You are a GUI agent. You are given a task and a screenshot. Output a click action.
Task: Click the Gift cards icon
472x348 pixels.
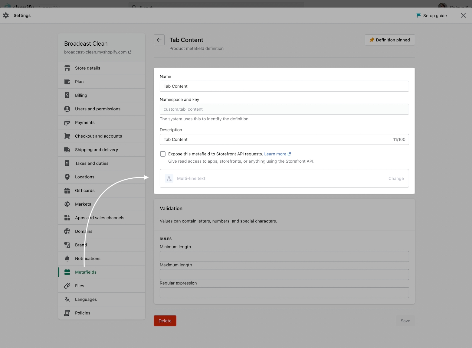pyautogui.click(x=67, y=190)
